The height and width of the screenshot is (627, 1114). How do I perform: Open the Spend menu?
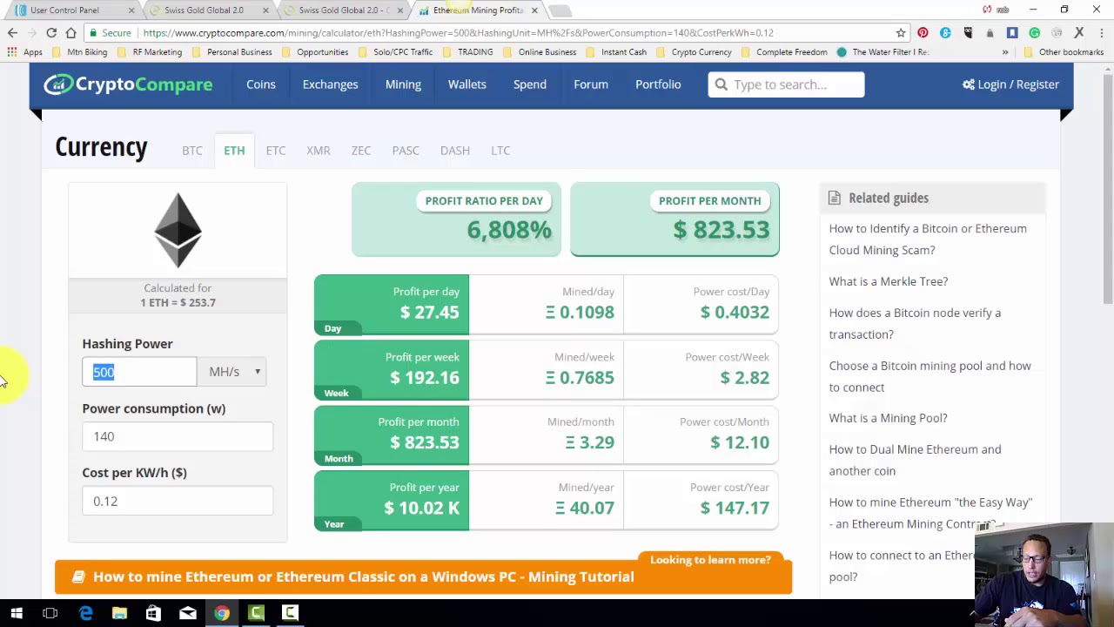530,84
